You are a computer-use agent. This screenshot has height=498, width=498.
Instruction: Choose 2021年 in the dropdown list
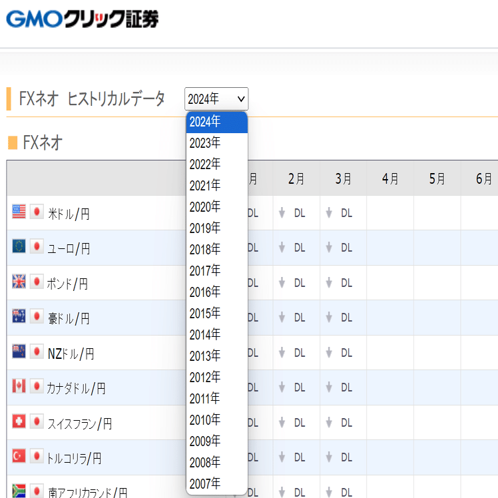pos(217,186)
